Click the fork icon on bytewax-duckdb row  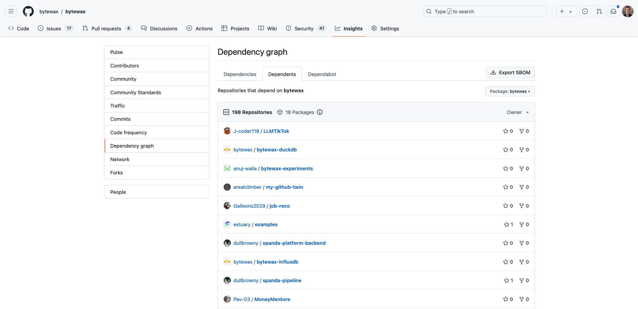coord(521,150)
